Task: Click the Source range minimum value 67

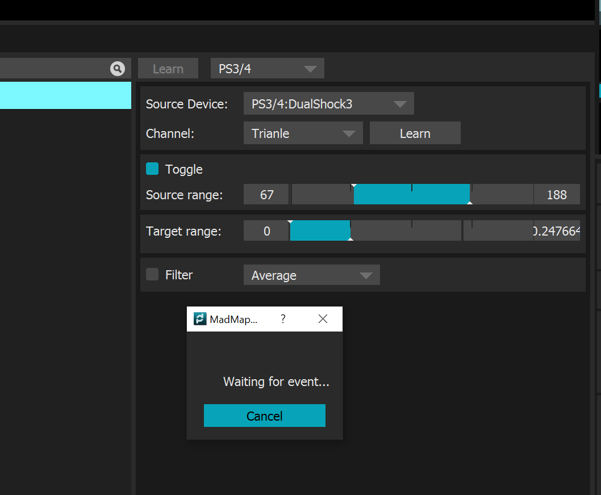Action: (266, 195)
